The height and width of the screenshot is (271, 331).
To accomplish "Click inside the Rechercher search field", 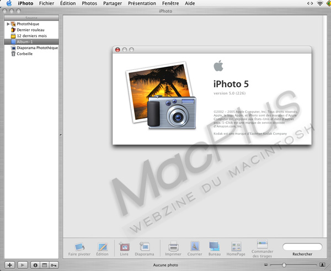I will click(302, 247).
